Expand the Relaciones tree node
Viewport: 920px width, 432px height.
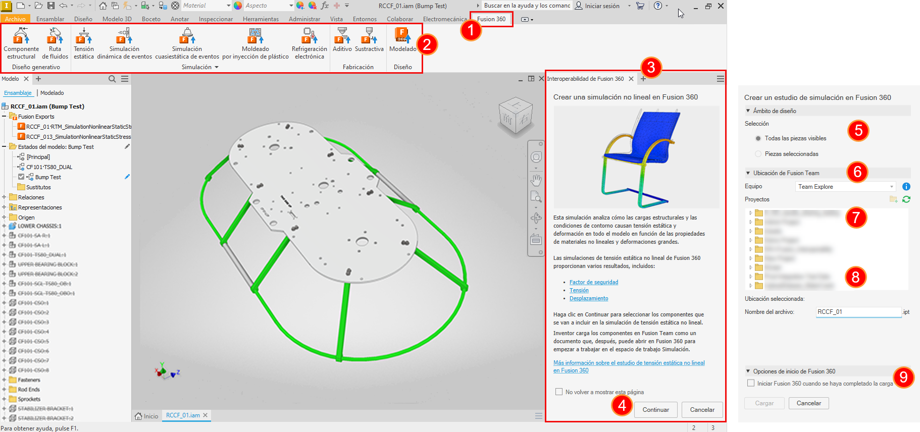pyautogui.click(x=4, y=197)
